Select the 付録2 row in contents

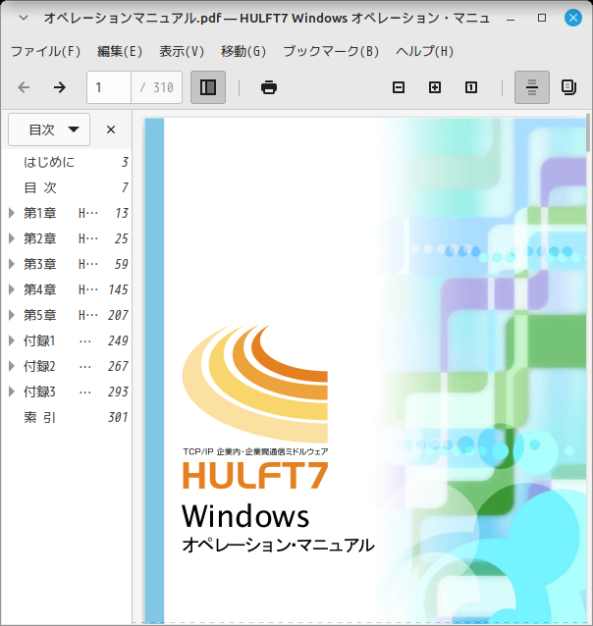pos(67,367)
